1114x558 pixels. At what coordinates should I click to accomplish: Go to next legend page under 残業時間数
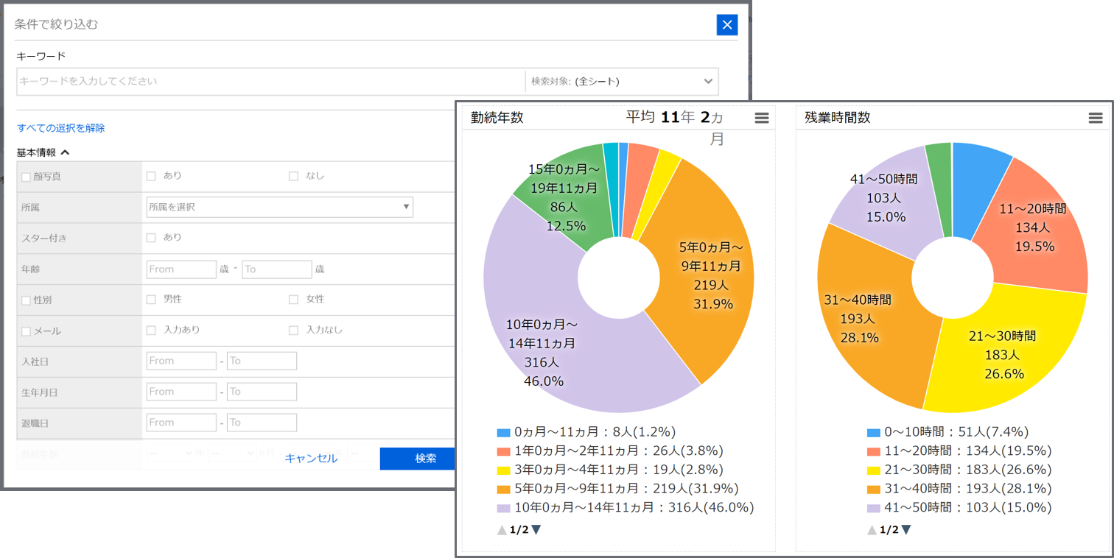pos(906,529)
